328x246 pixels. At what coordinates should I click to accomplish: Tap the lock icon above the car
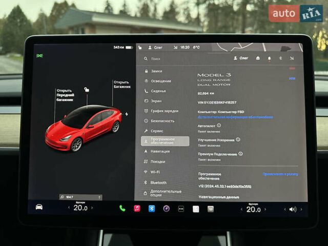[87, 90]
